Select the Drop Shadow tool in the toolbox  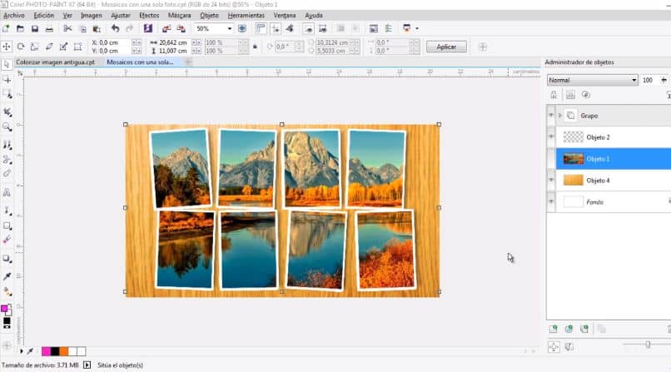click(x=7, y=259)
